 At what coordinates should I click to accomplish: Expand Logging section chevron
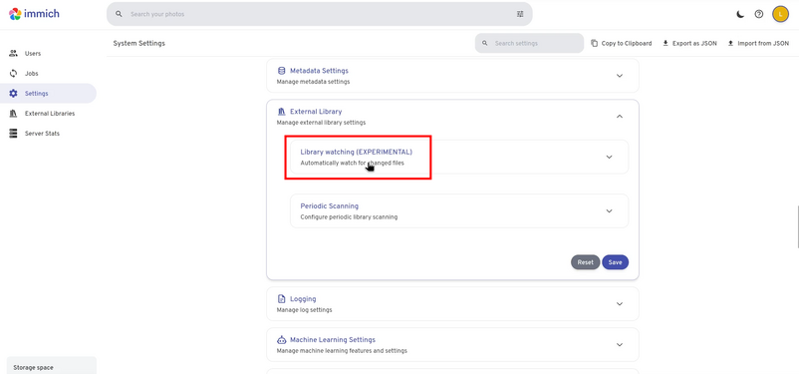click(620, 303)
